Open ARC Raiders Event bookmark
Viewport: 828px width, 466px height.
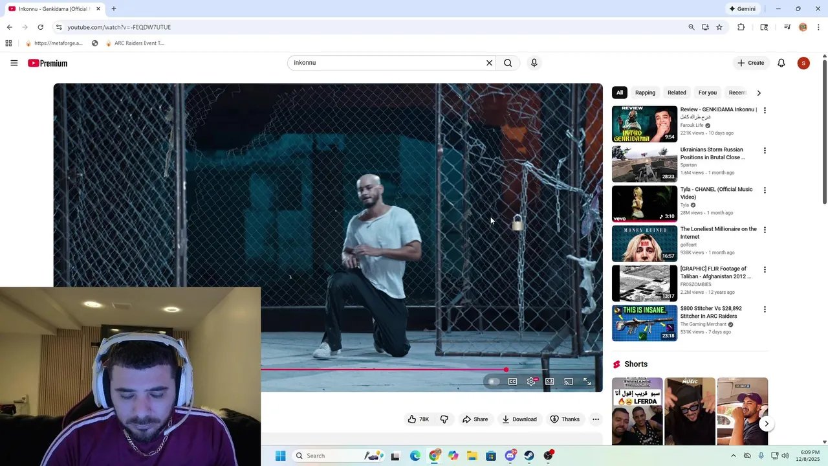(135, 43)
